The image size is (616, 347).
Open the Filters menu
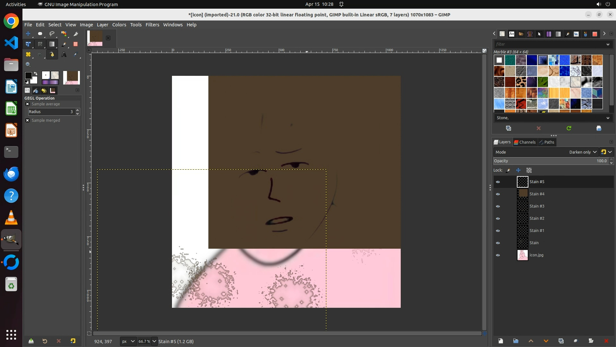(152, 25)
